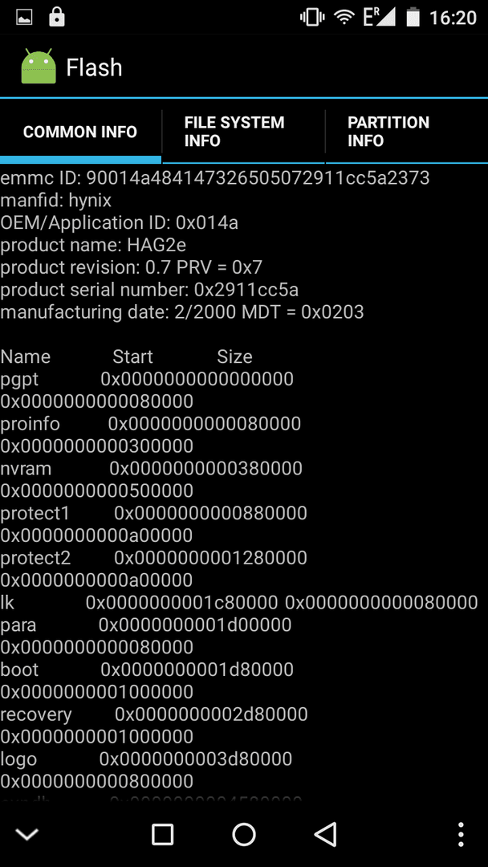Tap the Back triangle navigation button

325,834
